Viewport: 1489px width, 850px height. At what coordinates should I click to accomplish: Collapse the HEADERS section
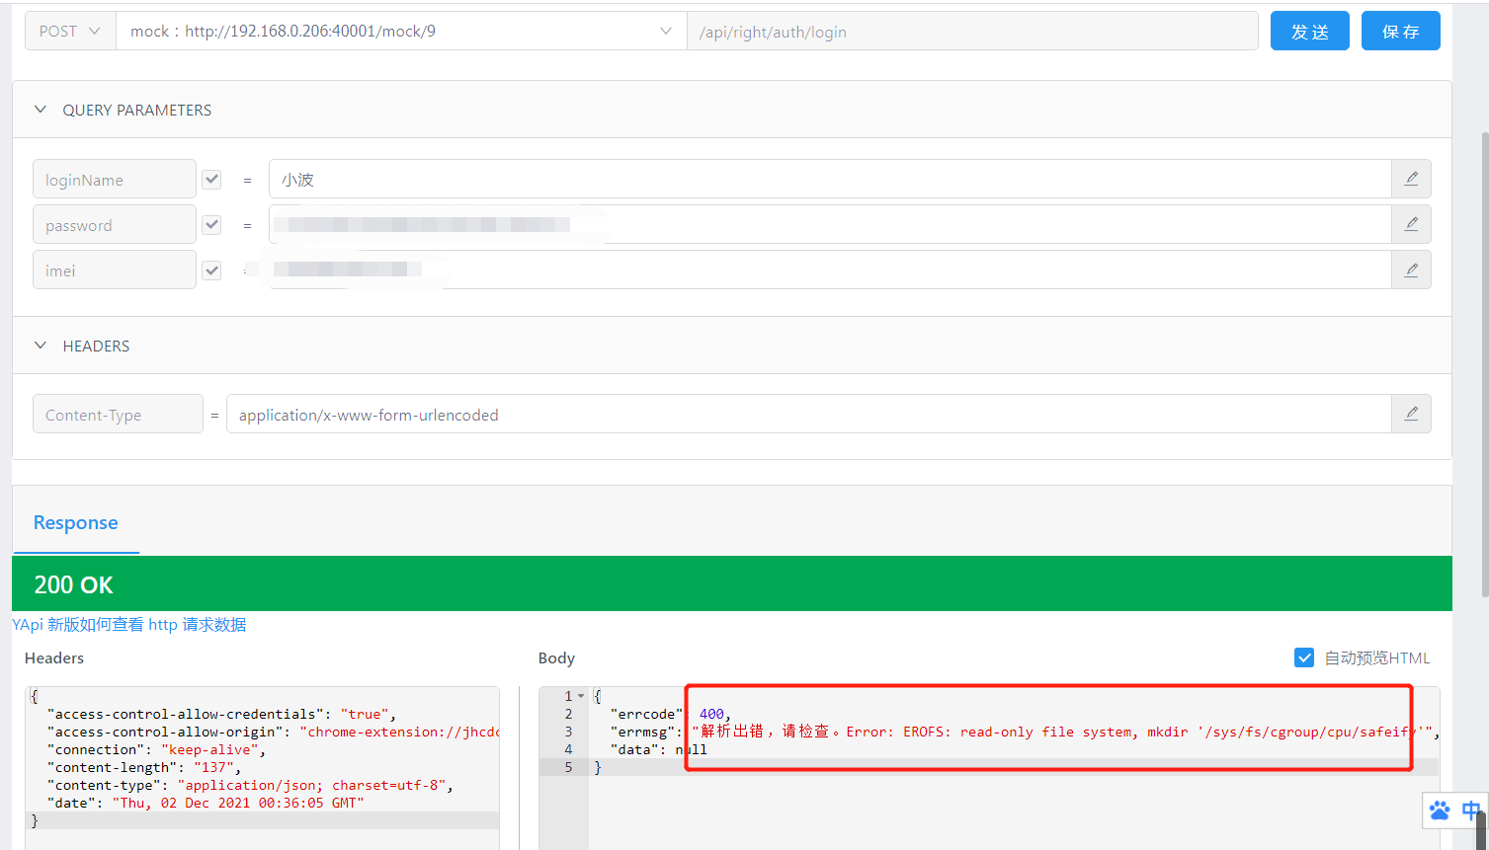pos(40,346)
